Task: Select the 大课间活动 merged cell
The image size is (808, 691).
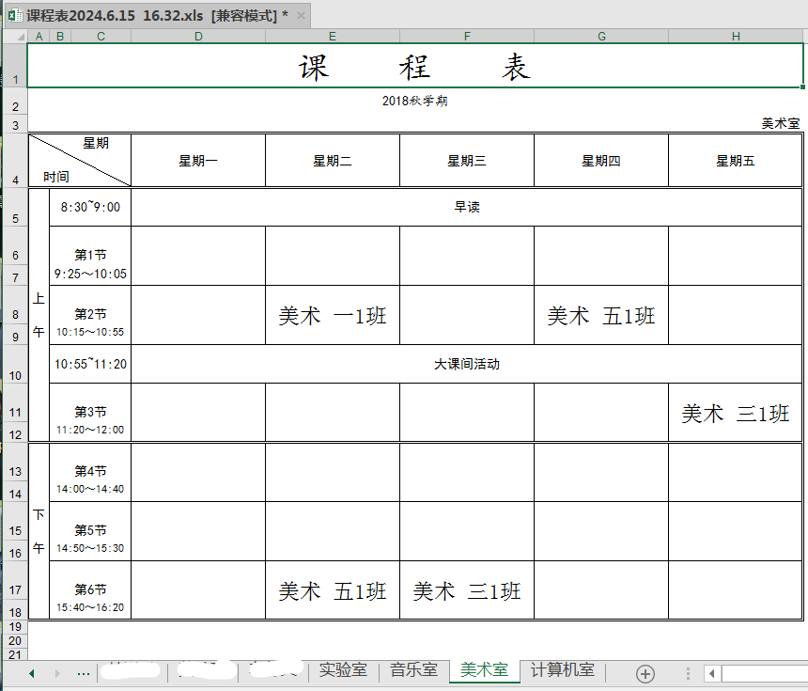Action: tap(466, 364)
